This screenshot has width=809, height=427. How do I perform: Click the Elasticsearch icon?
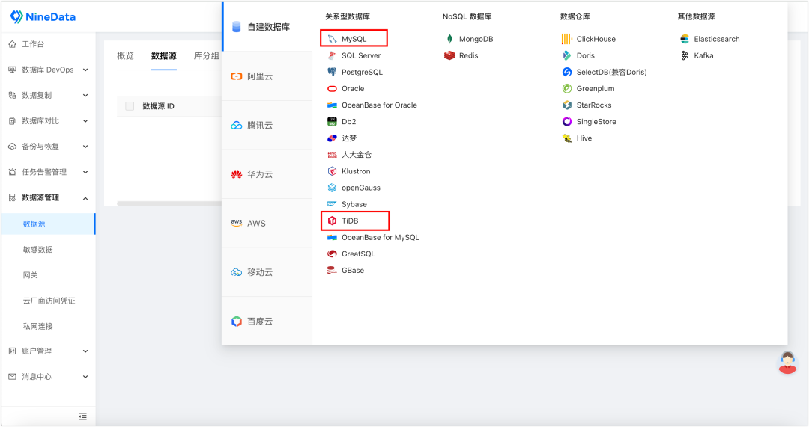tap(685, 39)
